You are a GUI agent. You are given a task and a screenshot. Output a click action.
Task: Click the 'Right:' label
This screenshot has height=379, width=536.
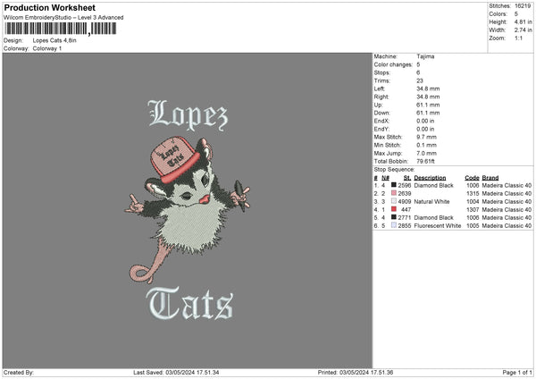(x=381, y=97)
